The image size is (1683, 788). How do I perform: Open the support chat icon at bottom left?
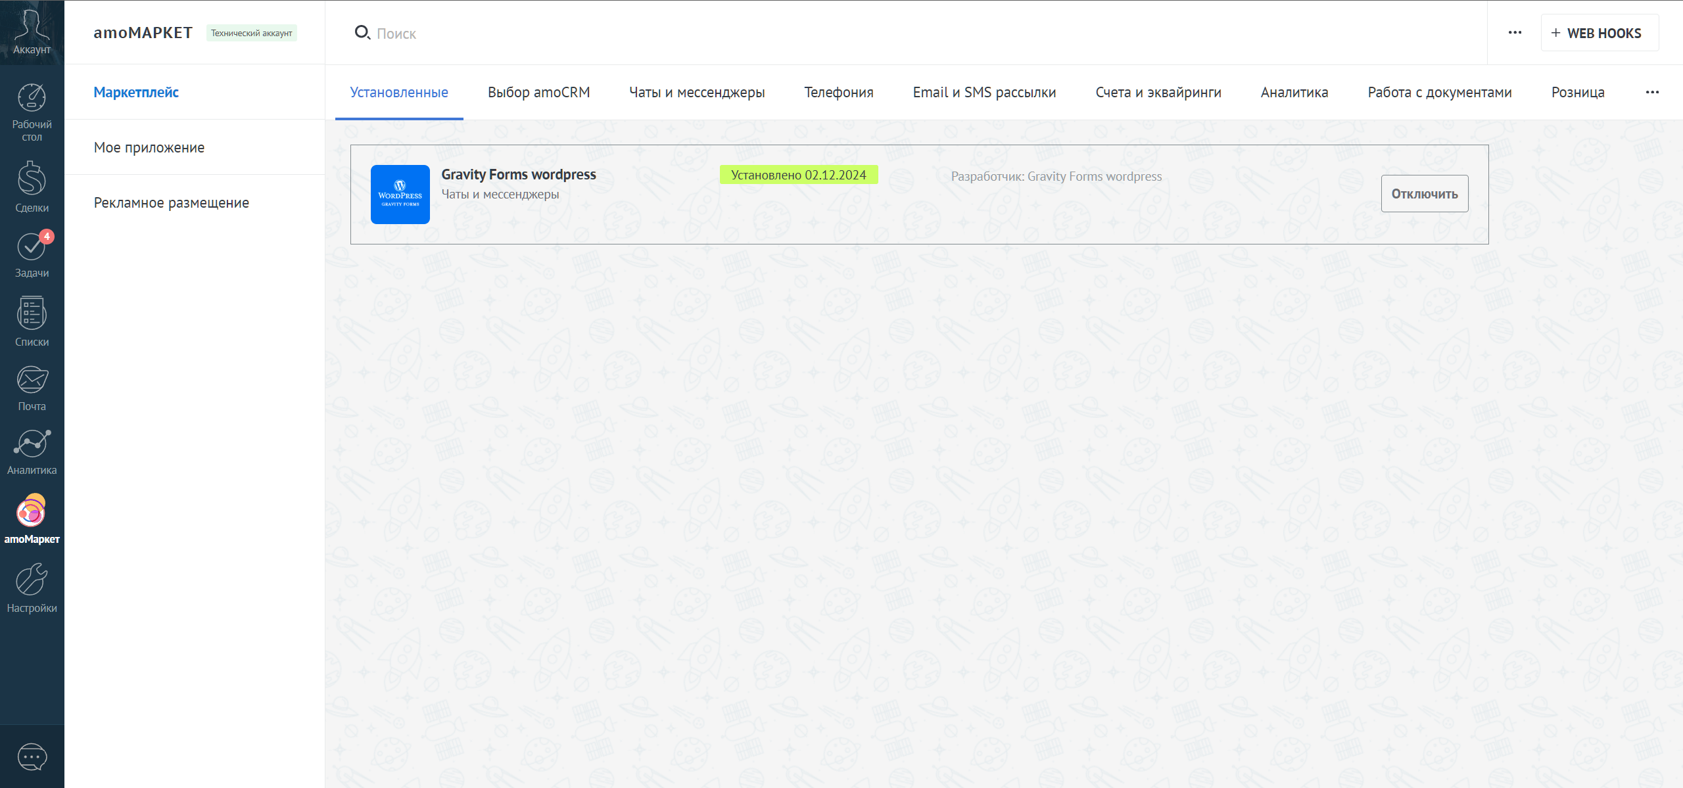click(31, 757)
